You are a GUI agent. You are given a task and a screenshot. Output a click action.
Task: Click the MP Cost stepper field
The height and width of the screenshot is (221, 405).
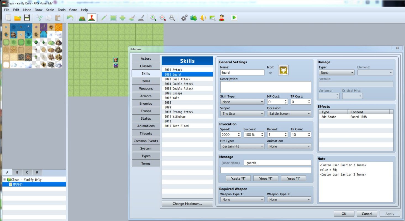pyautogui.click(x=277, y=102)
